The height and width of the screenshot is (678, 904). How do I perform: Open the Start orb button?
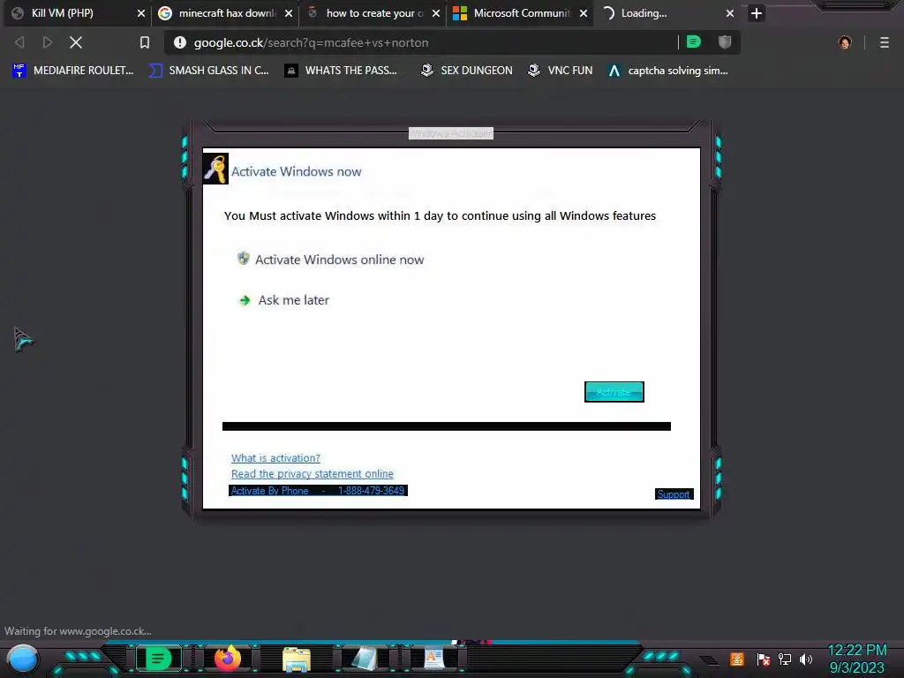tap(23, 659)
